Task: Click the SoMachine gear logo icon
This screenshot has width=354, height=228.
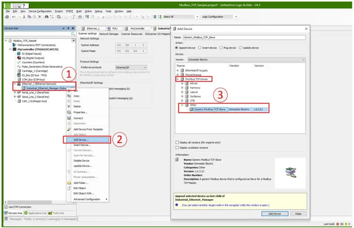Action: (x=8, y=6)
